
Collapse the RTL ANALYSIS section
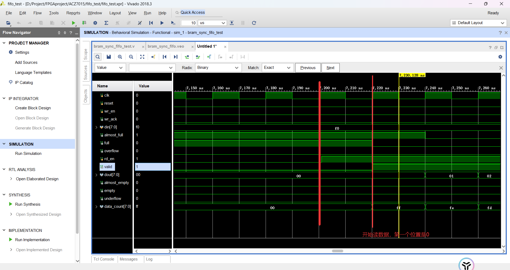[x=4, y=169]
